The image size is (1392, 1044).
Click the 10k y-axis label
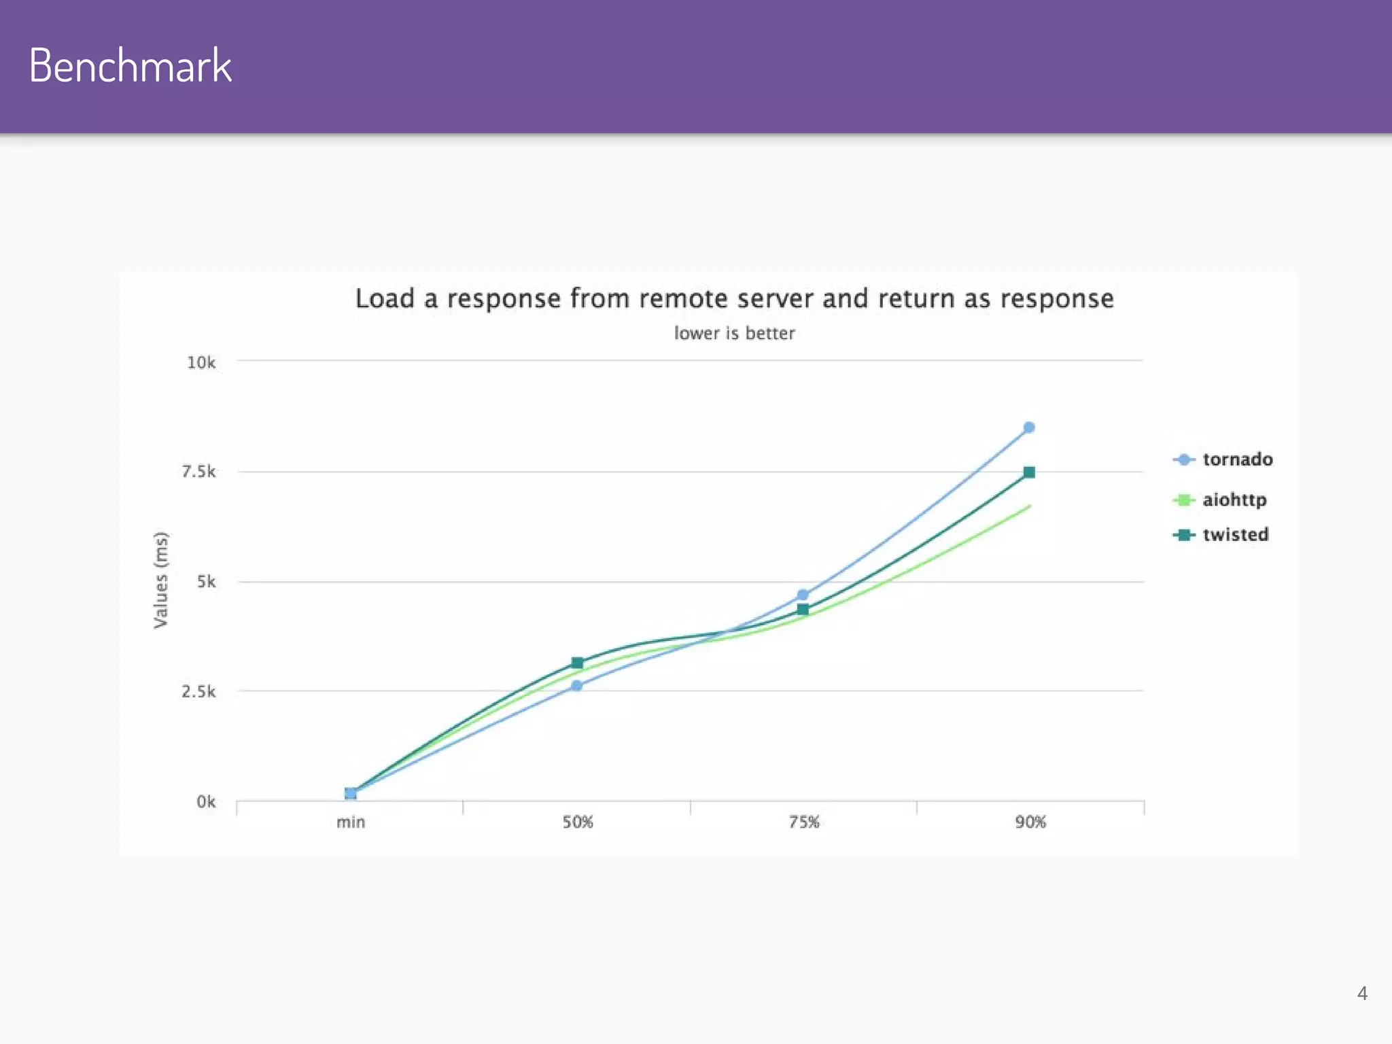point(201,363)
